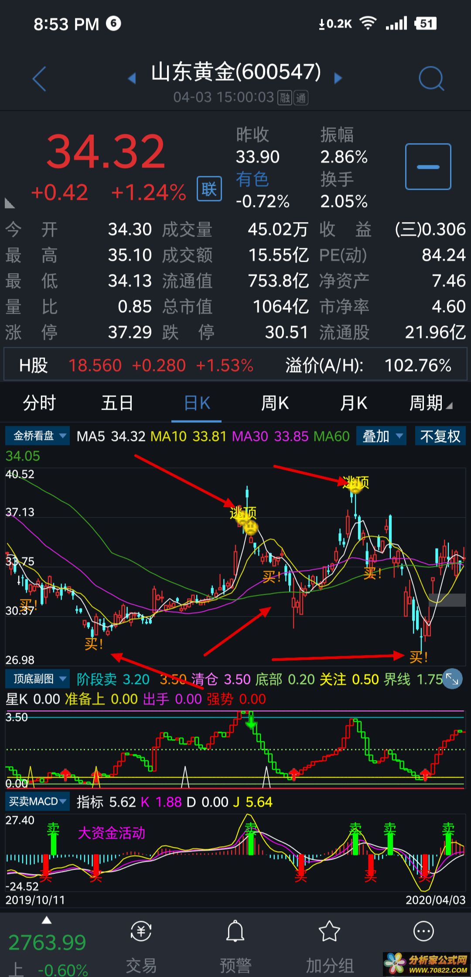471x977 pixels.
Task: Open the search magnifier icon
Action: coord(430,79)
